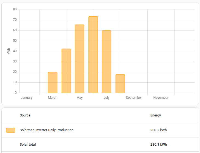Viewport: 200px width, 153px height.
Task: Click the November axis label
Action: tap(161, 98)
